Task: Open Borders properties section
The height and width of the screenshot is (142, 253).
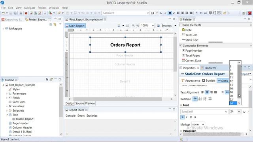Action: click(x=209, y=80)
